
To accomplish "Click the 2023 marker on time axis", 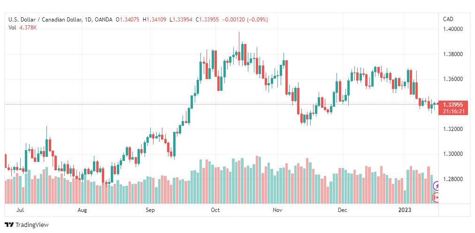I will [406, 210].
